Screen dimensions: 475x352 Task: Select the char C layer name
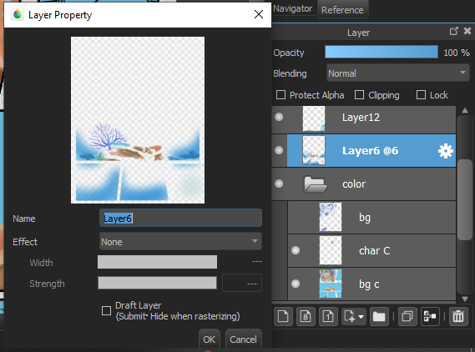tap(375, 250)
